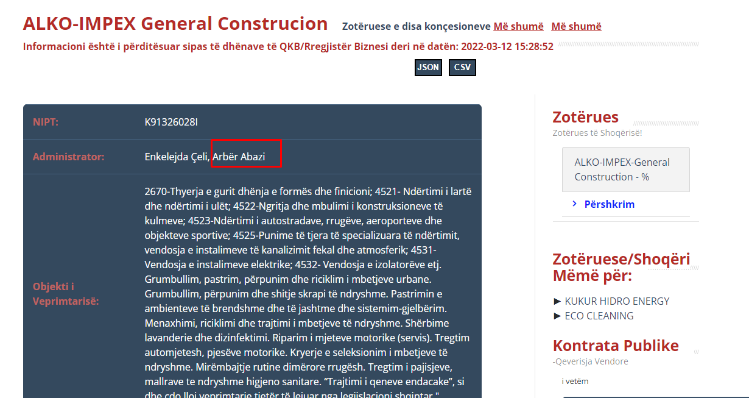Download data via CSV button

(x=462, y=68)
